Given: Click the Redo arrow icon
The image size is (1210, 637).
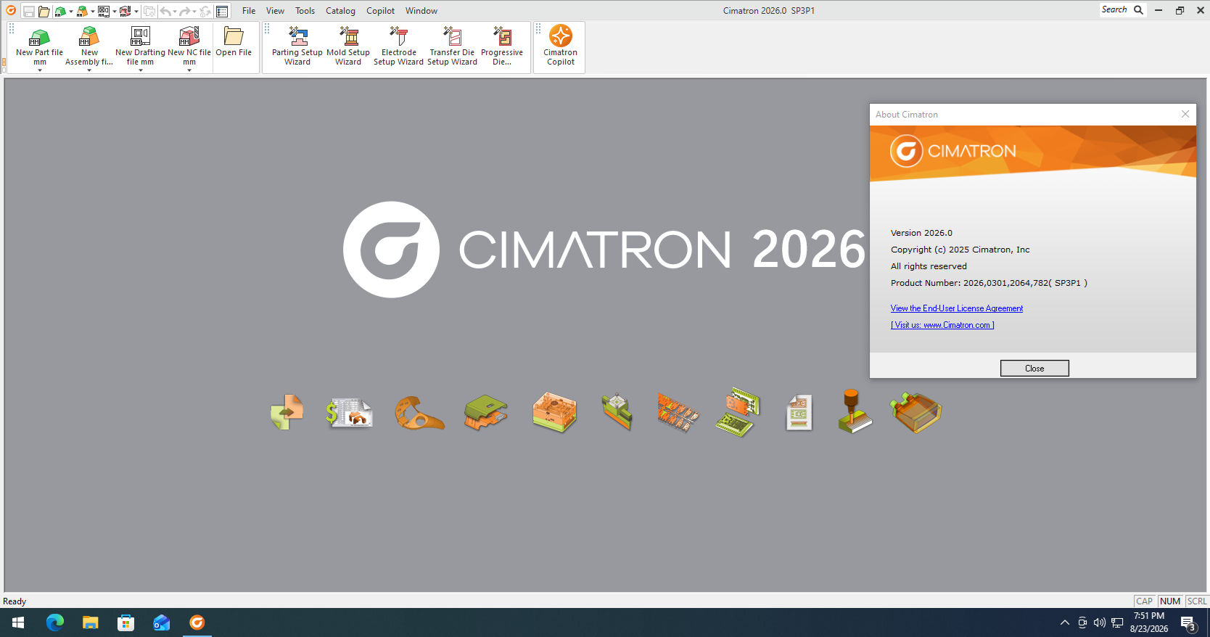Looking at the screenshot, I should (x=186, y=11).
